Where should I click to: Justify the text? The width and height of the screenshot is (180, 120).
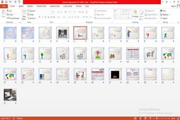(78, 17)
